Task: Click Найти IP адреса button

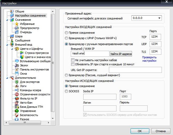Action: pyautogui.click(x=121, y=54)
